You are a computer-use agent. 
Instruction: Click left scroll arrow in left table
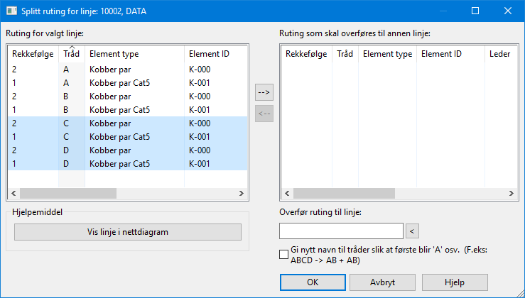[13, 193]
